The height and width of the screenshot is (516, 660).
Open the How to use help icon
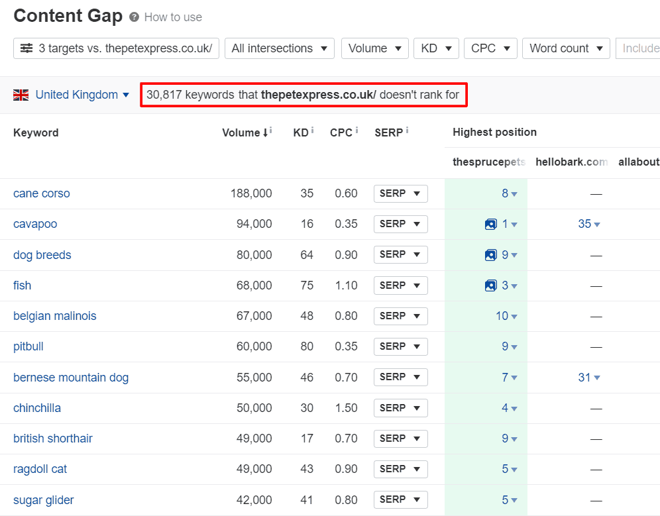coord(135,17)
